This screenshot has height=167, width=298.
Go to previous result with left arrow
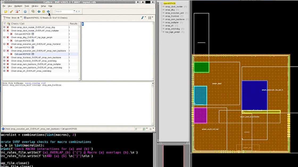(x=39, y=11)
